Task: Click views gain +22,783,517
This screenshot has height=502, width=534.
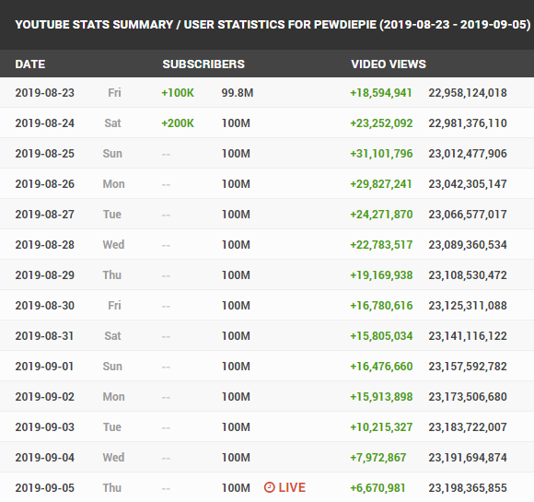Action: pyautogui.click(x=381, y=244)
